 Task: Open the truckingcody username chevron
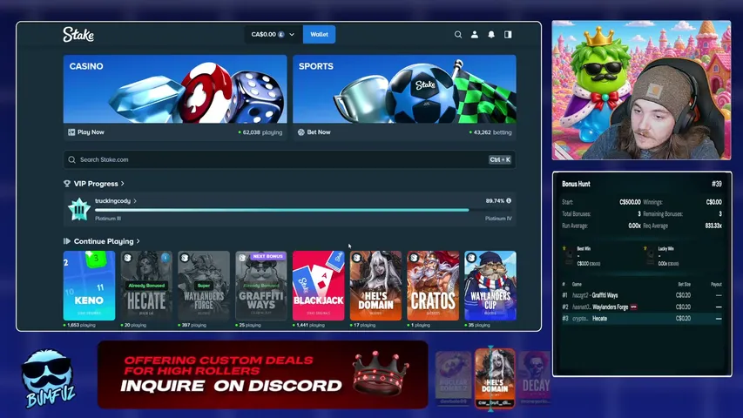135,201
